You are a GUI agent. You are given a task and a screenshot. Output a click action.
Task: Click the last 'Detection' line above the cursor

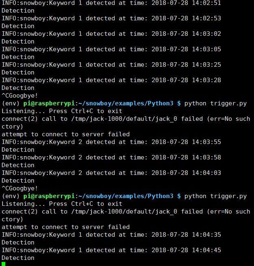pyautogui.click(x=18, y=258)
